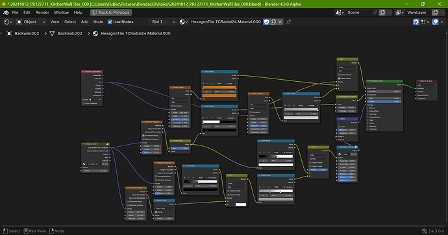Open the Help menu
The height and width of the screenshot is (235, 448).
pyautogui.click(x=78, y=12)
